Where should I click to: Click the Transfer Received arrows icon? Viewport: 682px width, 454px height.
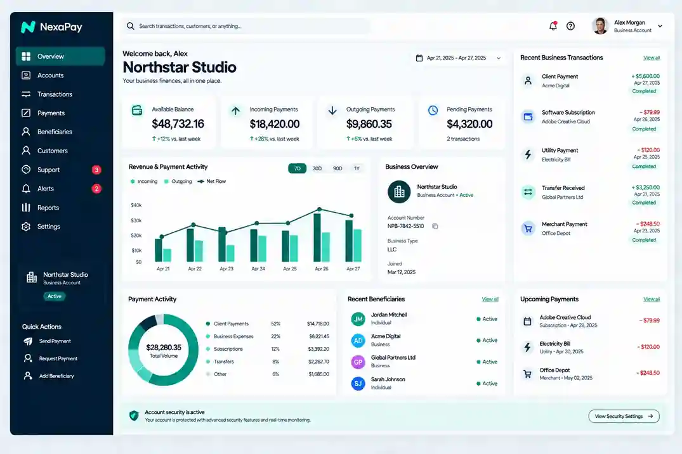pyautogui.click(x=528, y=192)
